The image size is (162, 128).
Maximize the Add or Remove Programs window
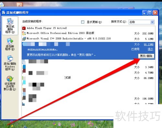[150, 13]
